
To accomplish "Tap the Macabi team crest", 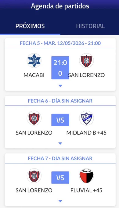I will pos(34,61).
